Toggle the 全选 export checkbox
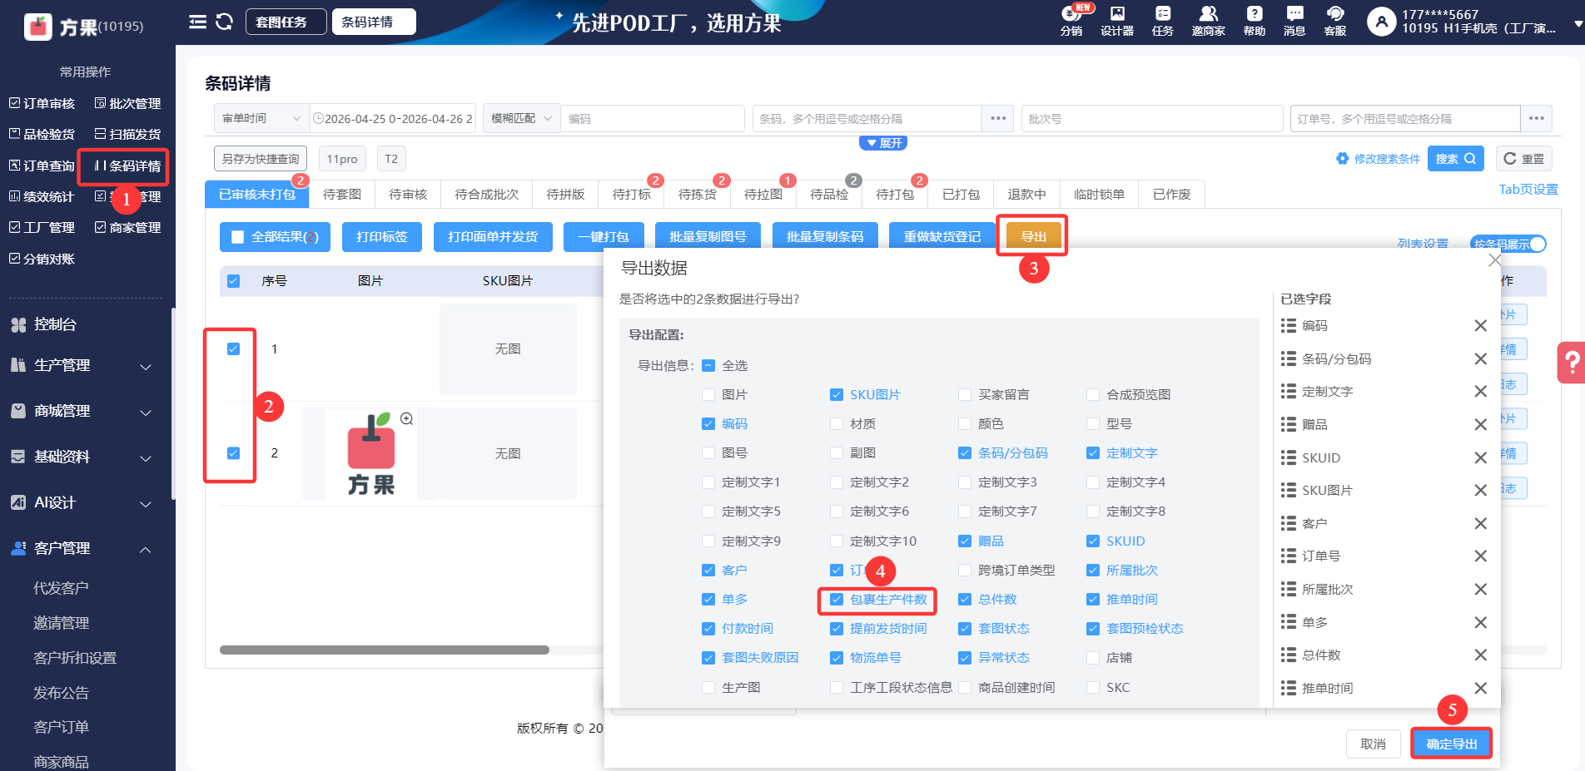This screenshot has width=1585, height=771. (x=708, y=366)
